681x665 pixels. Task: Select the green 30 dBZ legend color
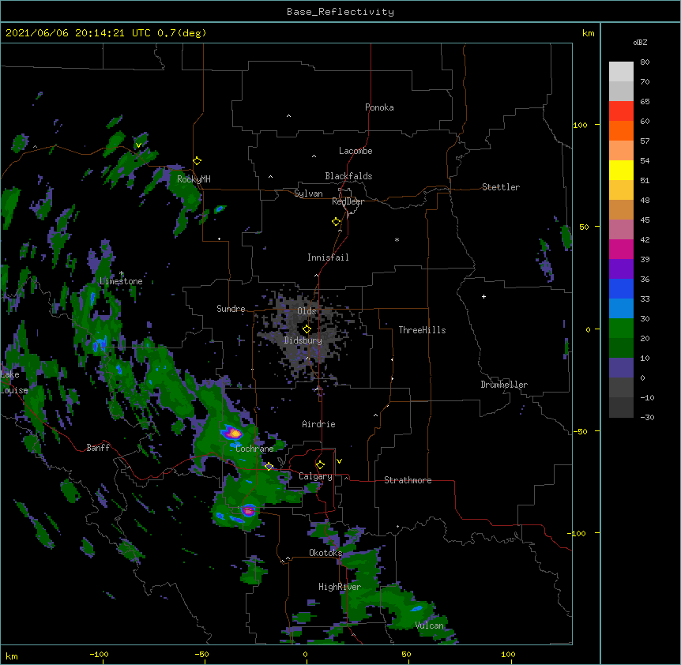point(621,329)
